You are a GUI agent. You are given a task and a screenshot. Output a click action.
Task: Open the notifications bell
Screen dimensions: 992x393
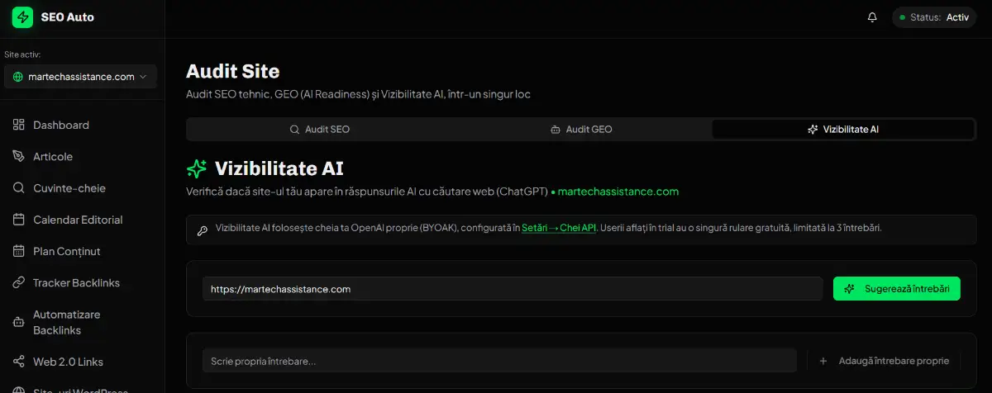click(x=872, y=17)
